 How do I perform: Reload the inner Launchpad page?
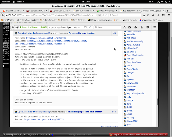[90, 27]
